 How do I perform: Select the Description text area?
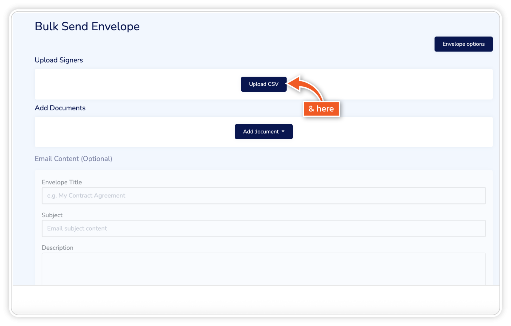pos(263,268)
